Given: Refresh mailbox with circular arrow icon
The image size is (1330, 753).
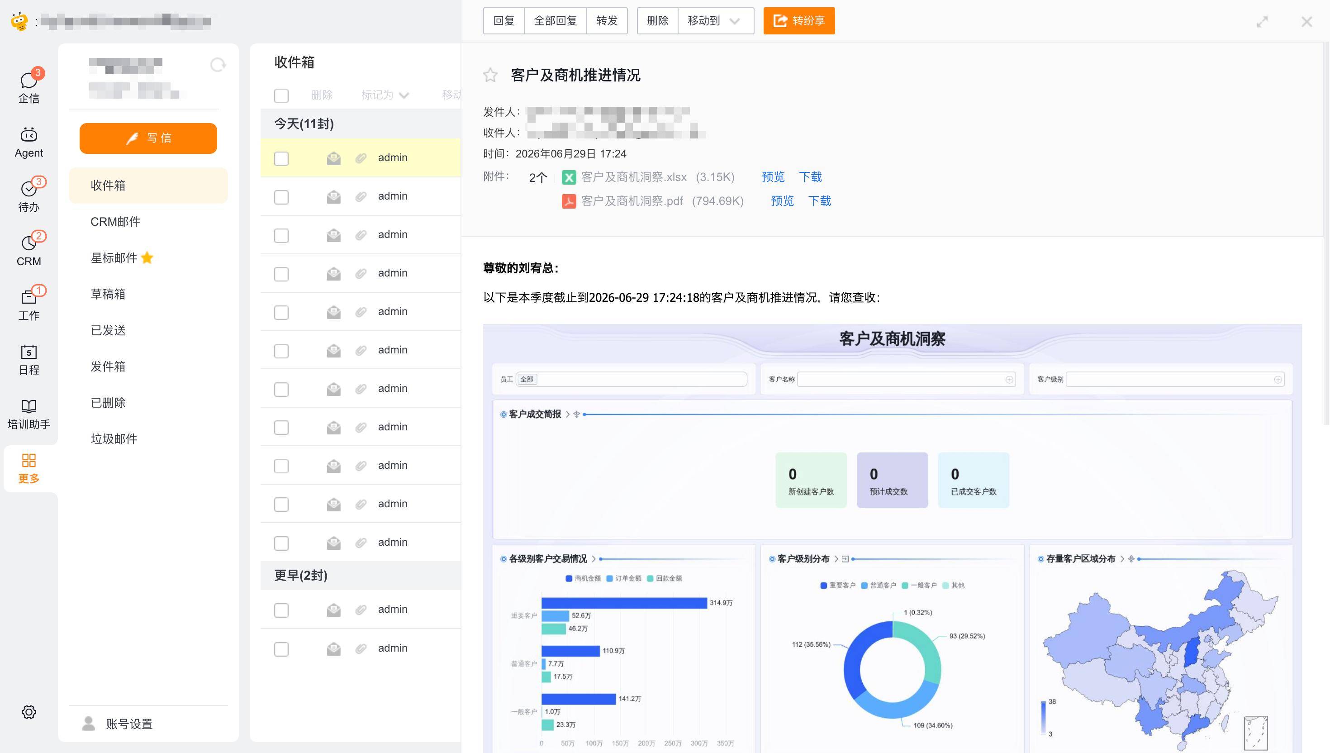Looking at the screenshot, I should [218, 65].
